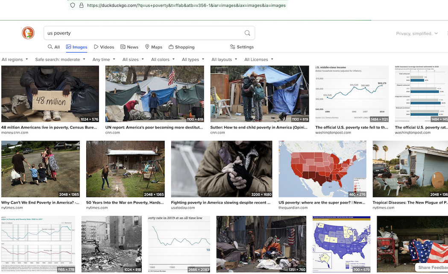The height and width of the screenshot is (274, 448).
Task: Open the All Licenses dropdown
Action: (x=259, y=59)
